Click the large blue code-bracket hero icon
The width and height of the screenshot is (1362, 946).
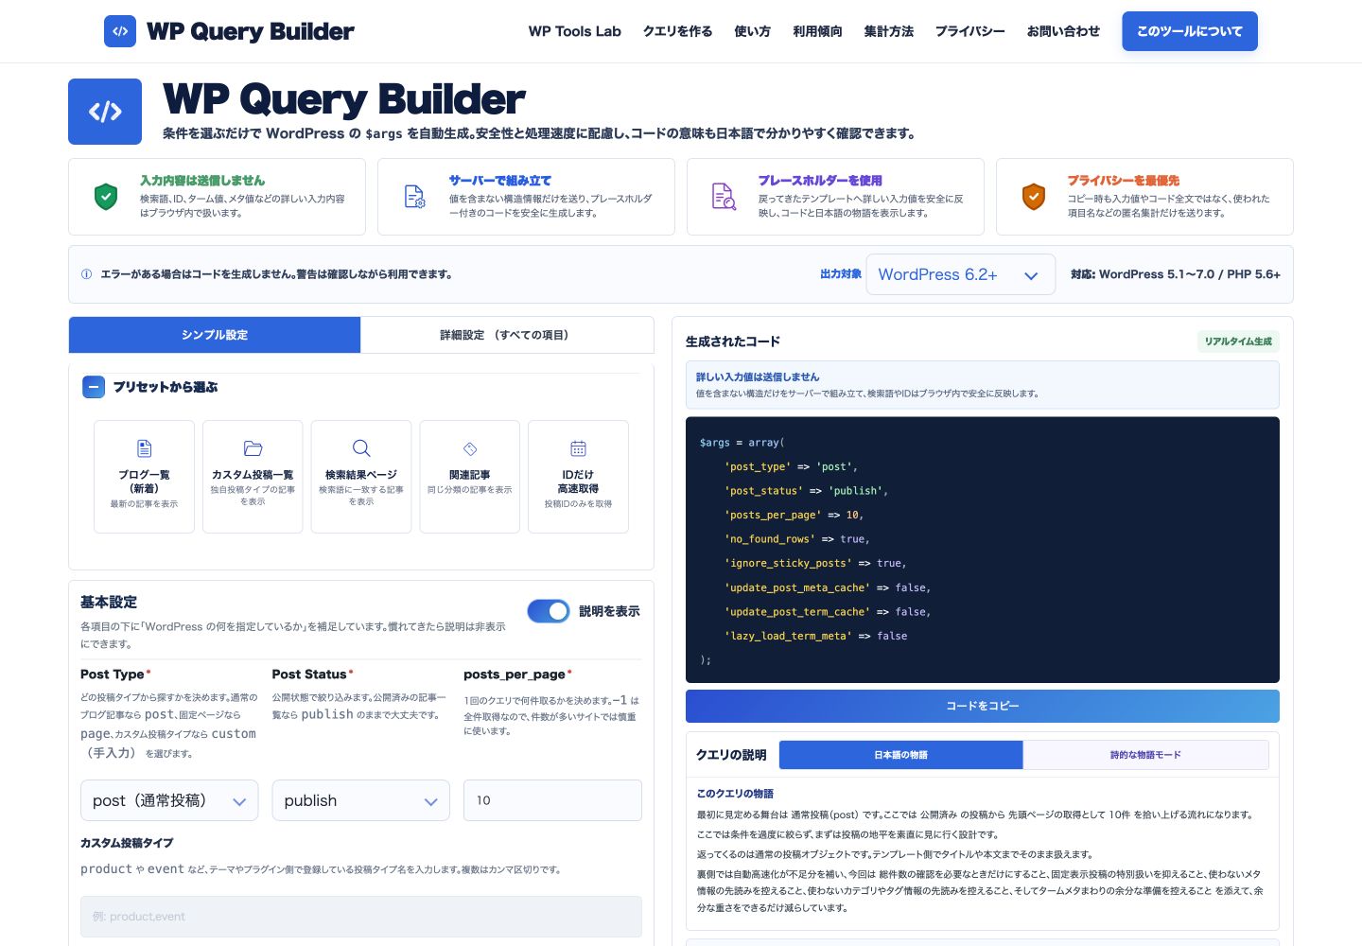pos(105,112)
